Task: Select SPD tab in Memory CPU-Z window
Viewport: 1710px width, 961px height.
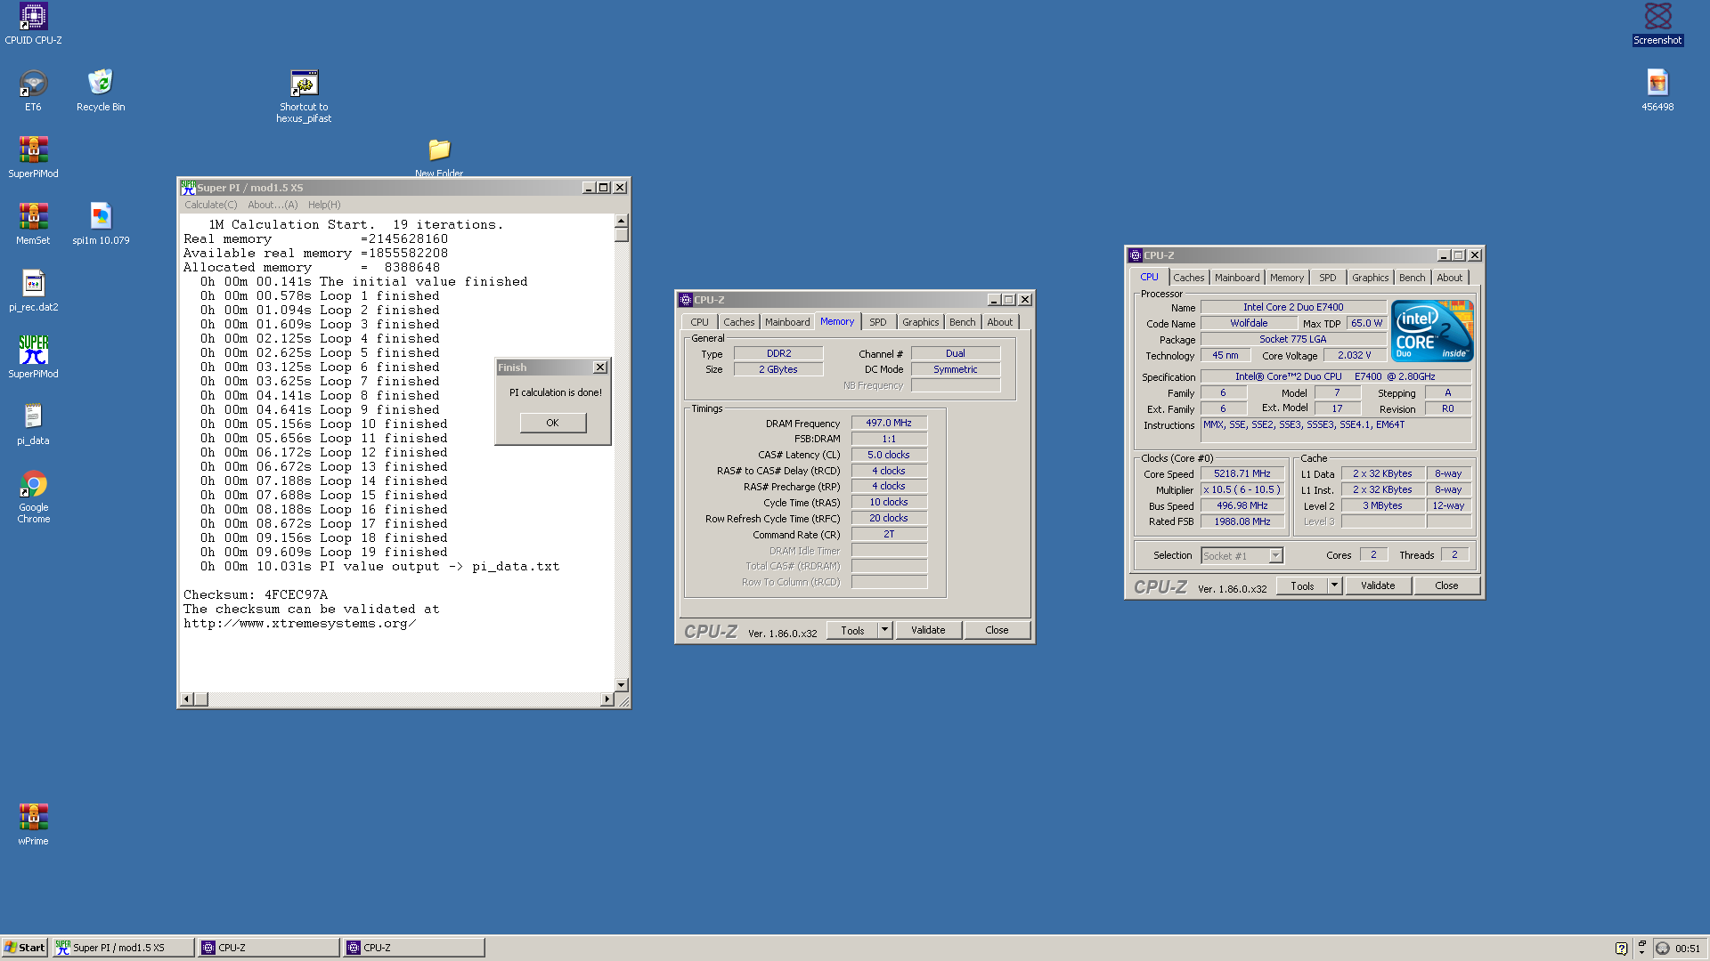Action: pyautogui.click(x=878, y=322)
